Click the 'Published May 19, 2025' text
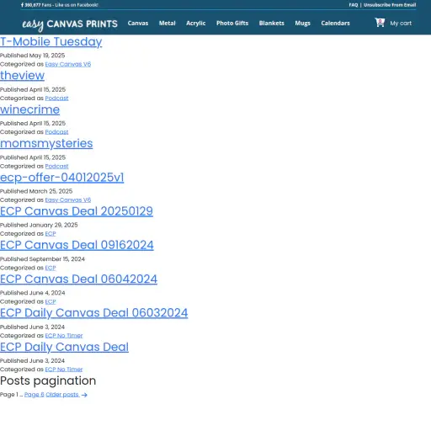This screenshot has height=431, width=431. tap(33, 56)
